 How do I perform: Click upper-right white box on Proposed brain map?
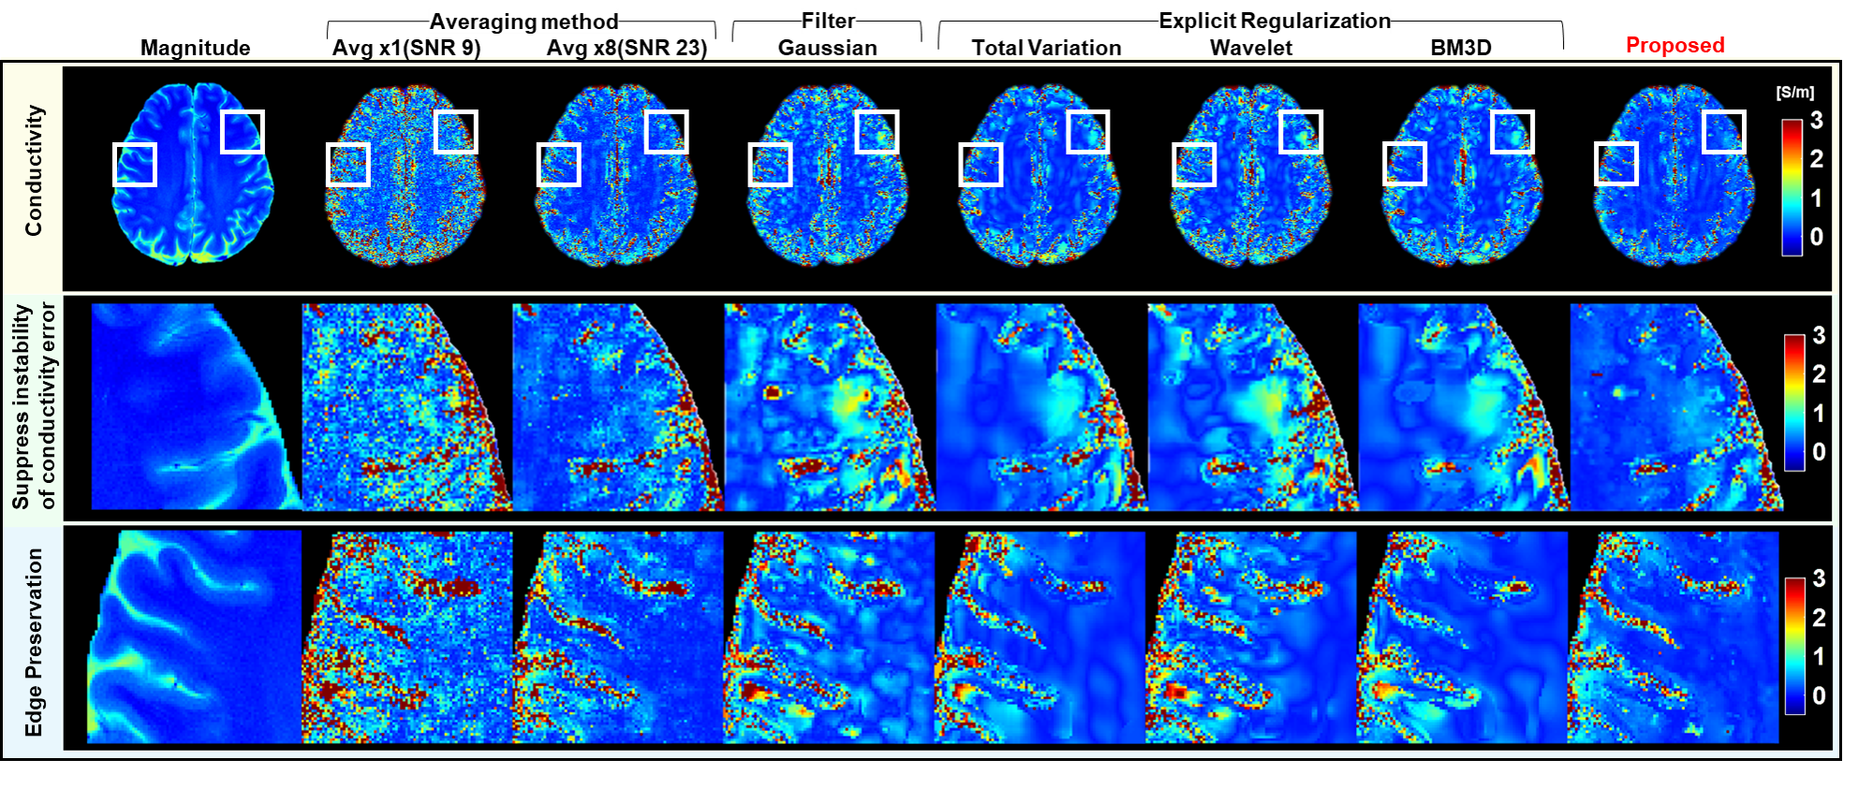point(1723,131)
